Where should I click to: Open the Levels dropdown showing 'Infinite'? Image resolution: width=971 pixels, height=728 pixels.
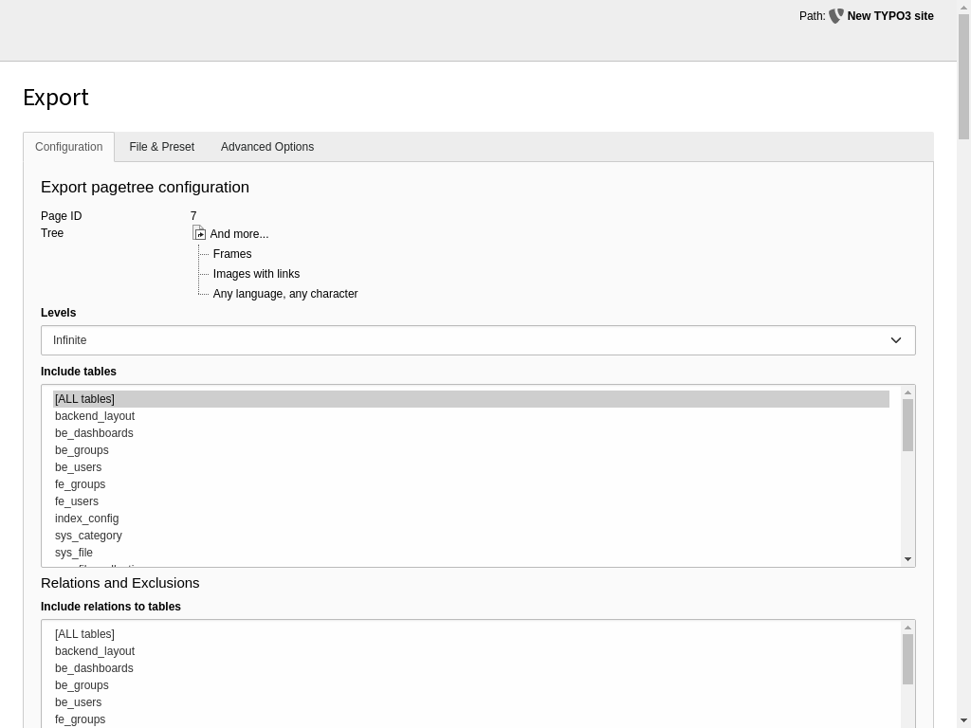(477, 339)
